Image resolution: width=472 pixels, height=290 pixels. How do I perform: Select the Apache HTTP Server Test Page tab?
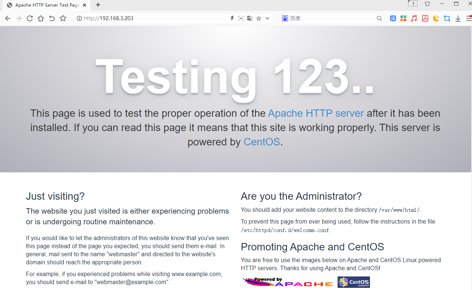coord(47,5)
